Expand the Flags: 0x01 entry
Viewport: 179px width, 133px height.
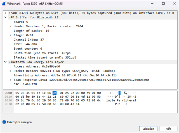(x=10, y=35)
